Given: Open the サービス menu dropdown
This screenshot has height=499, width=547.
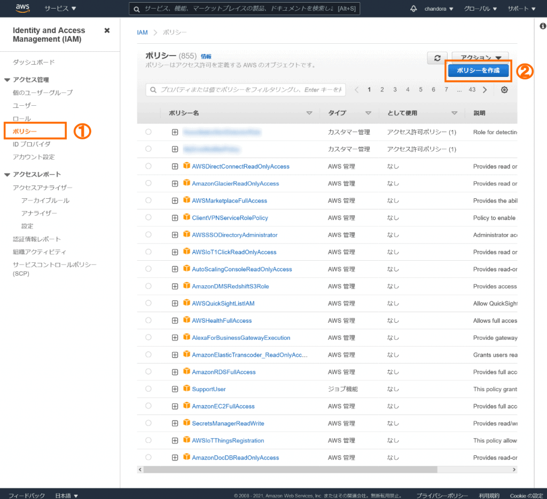Looking at the screenshot, I should pyautogui.click(x=60, y=9).
